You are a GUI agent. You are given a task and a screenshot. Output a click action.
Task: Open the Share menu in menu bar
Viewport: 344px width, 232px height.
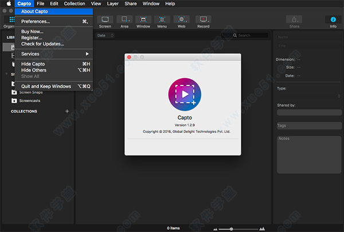click(131, 3)
